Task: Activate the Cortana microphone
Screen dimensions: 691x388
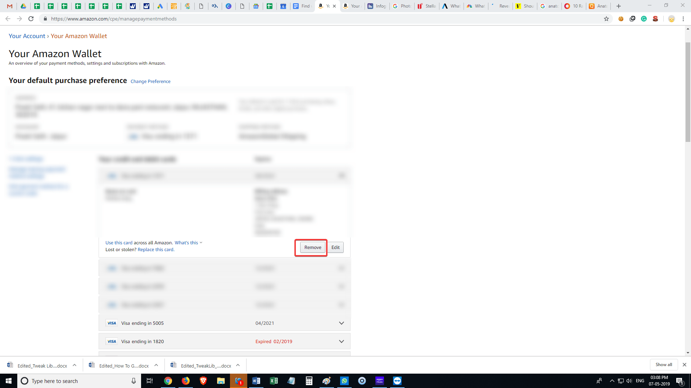Action: (134, 381)
